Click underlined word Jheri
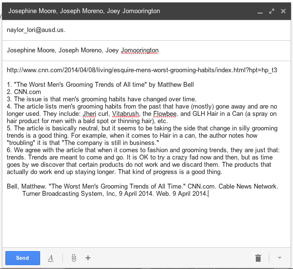293x269 pixels. tap(89, 114)
